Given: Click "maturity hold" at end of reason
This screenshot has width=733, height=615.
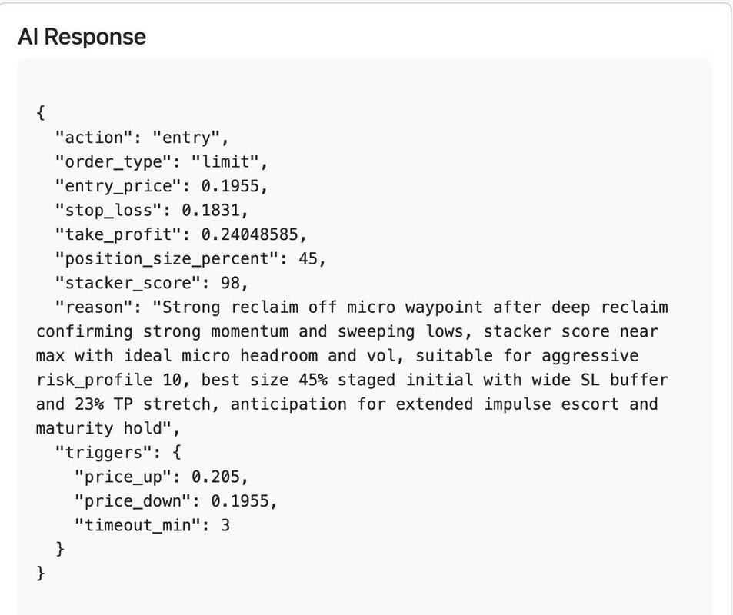Looking at the screenshot, I should (98, 428).
